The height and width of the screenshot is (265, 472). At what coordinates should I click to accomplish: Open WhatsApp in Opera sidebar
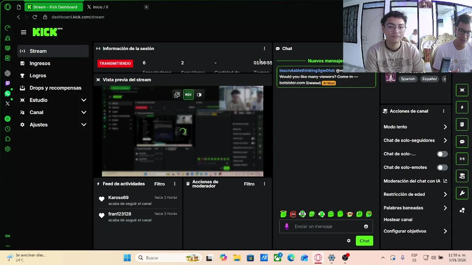8,93
